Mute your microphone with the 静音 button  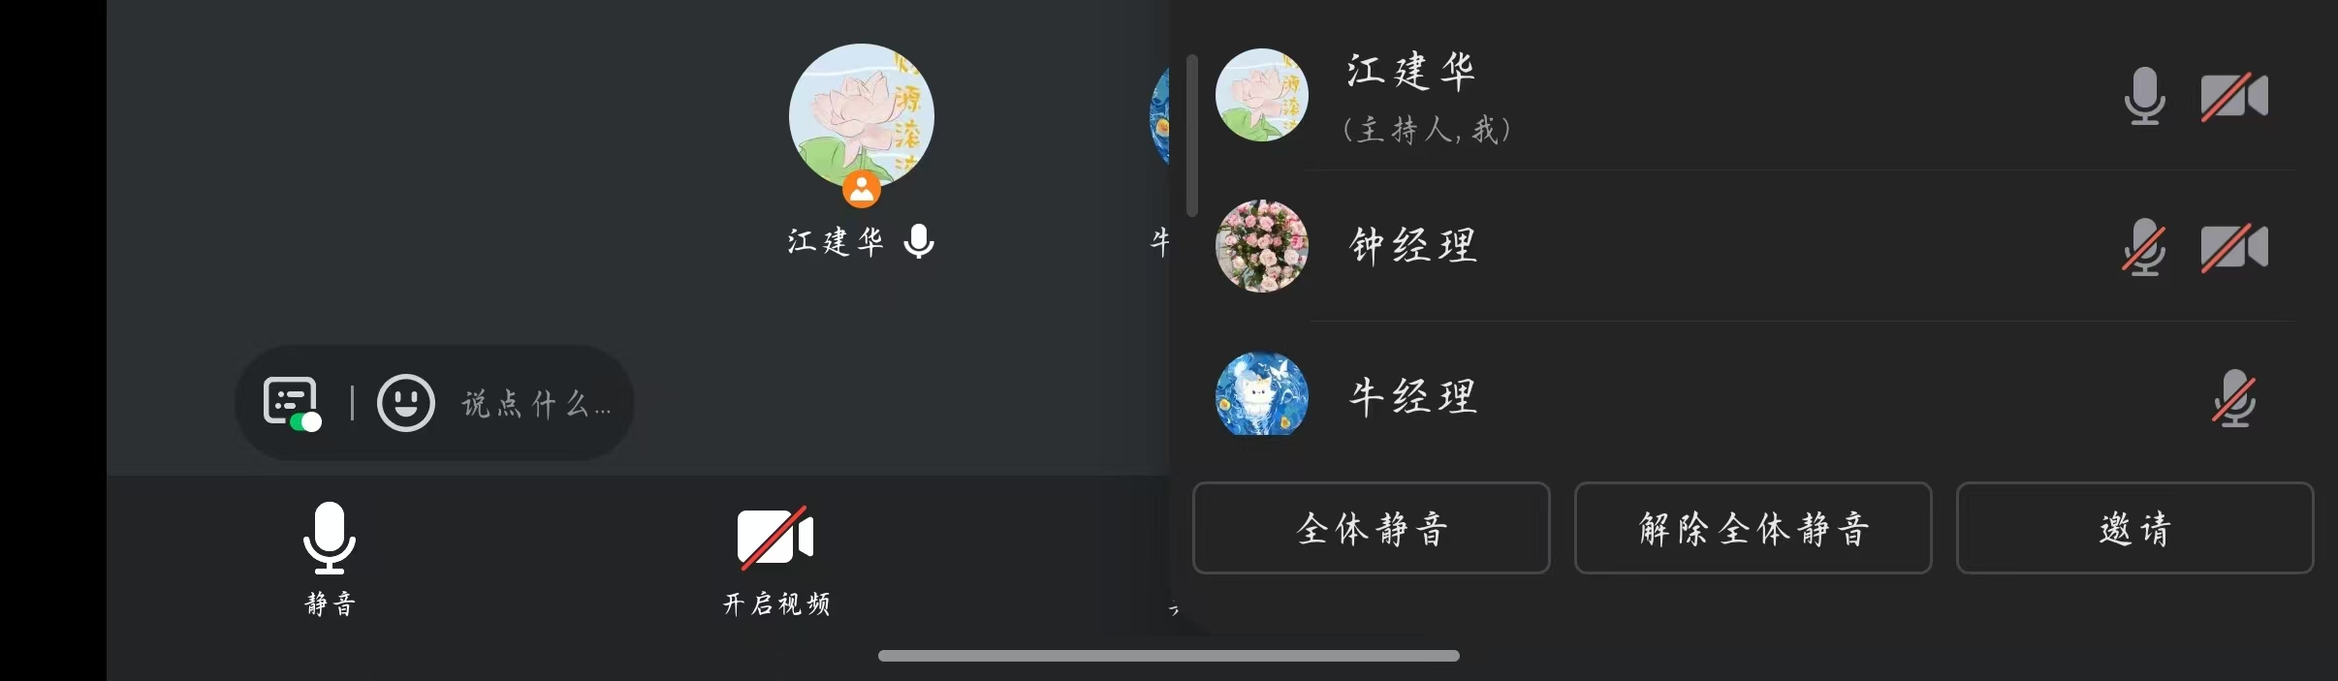coord(330,559)
